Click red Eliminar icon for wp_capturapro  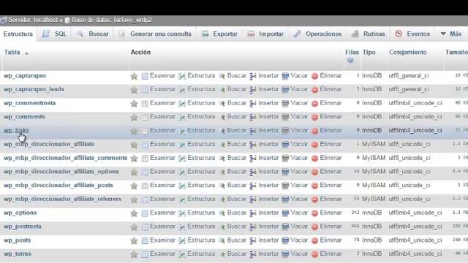pyautogui.click(x=314, y=76)
